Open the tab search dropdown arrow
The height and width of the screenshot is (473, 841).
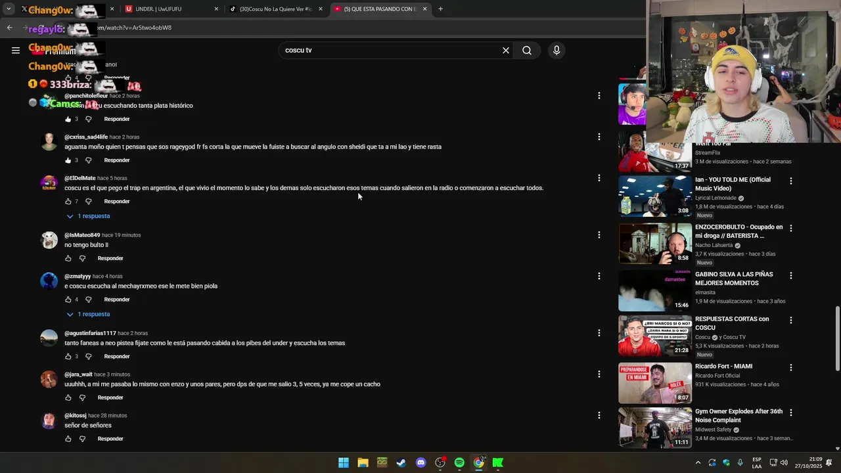point(9,9)
